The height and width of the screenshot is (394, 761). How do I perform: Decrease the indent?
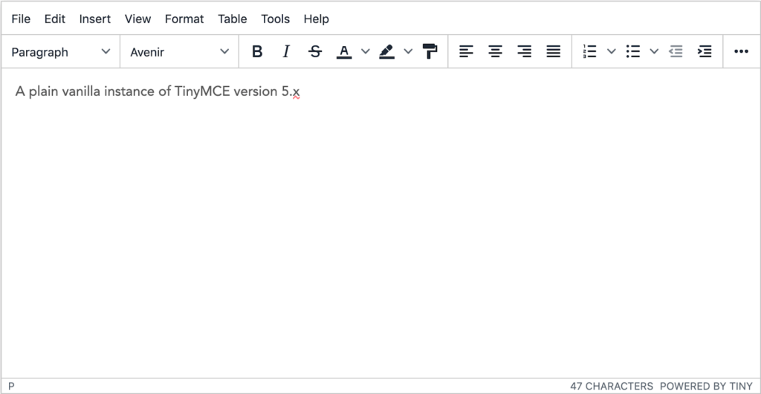(x=676, y=51)
